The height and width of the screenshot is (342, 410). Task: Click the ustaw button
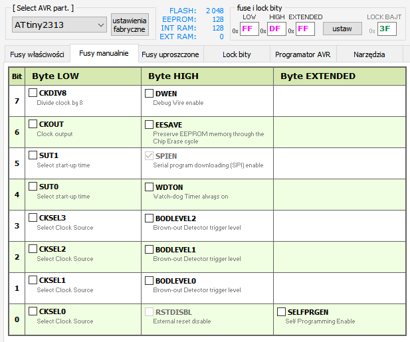342,29
